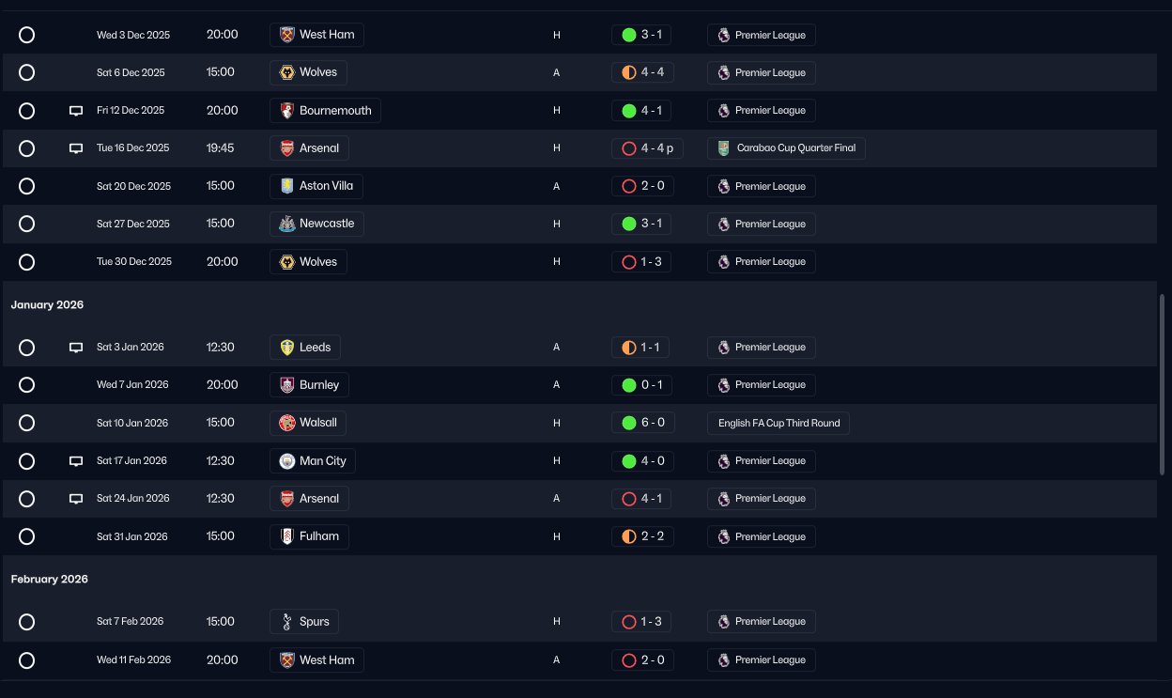The height and width of the screenshot is (698, 1172).
Task: Open the West Ham team button on 11 Feb
Action: click(x=316, y=660)
